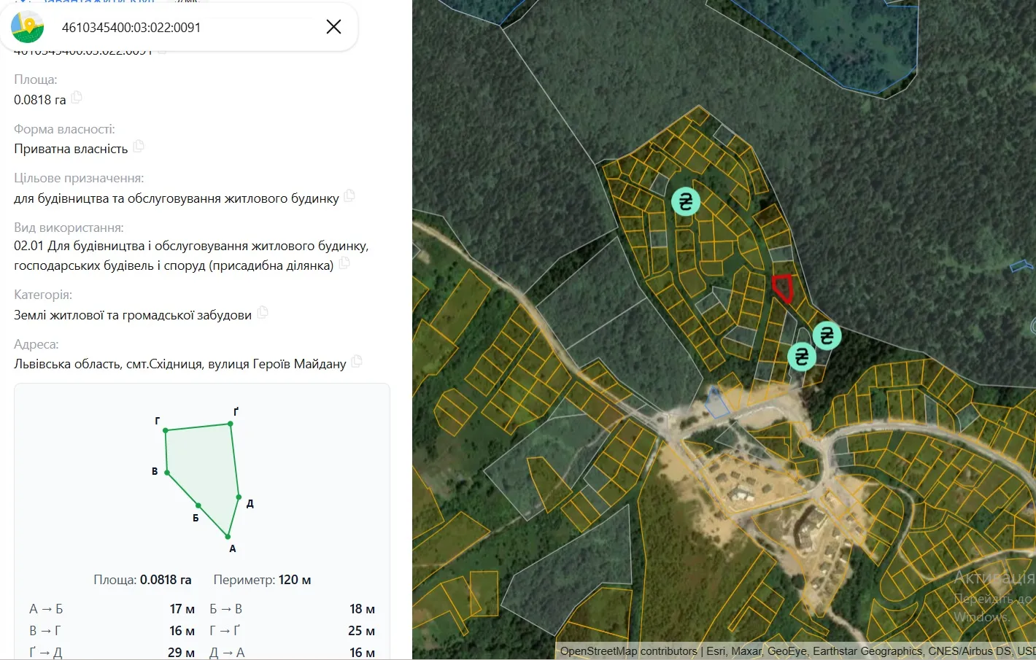Select the 'А → Б' 17 м row

coord(112,609)
